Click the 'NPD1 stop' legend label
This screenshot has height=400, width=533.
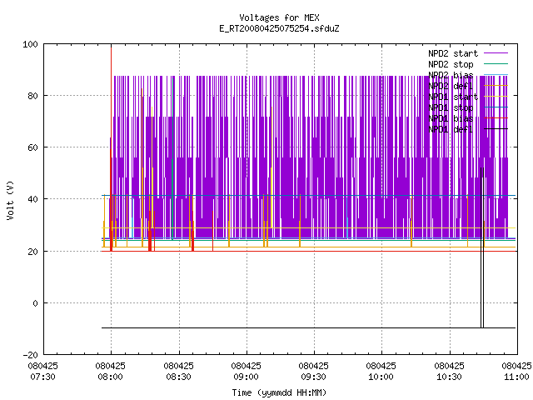(x=451, y=107)
